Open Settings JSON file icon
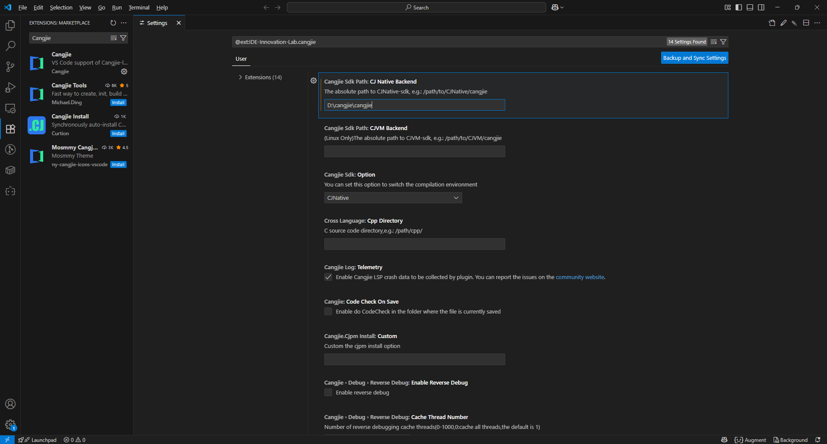This screenshot has height=444, width=827. click(x=772, y=23)
